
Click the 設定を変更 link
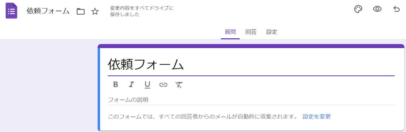[x=317, y=117]
